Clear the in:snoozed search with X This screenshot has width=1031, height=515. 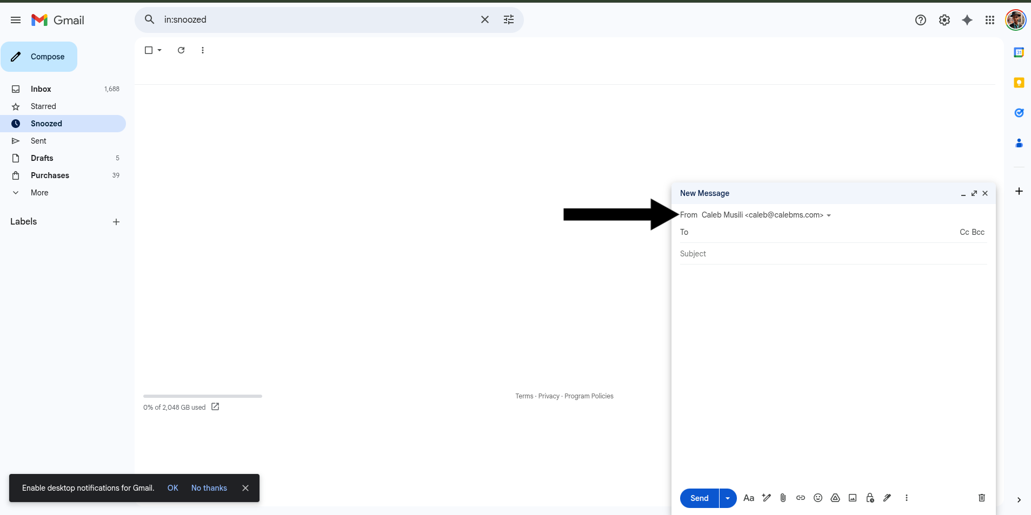click(485, 19)
